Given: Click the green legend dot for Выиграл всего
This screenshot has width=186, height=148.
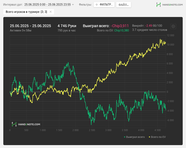Looking at the screenshot, I should [125, 137].
